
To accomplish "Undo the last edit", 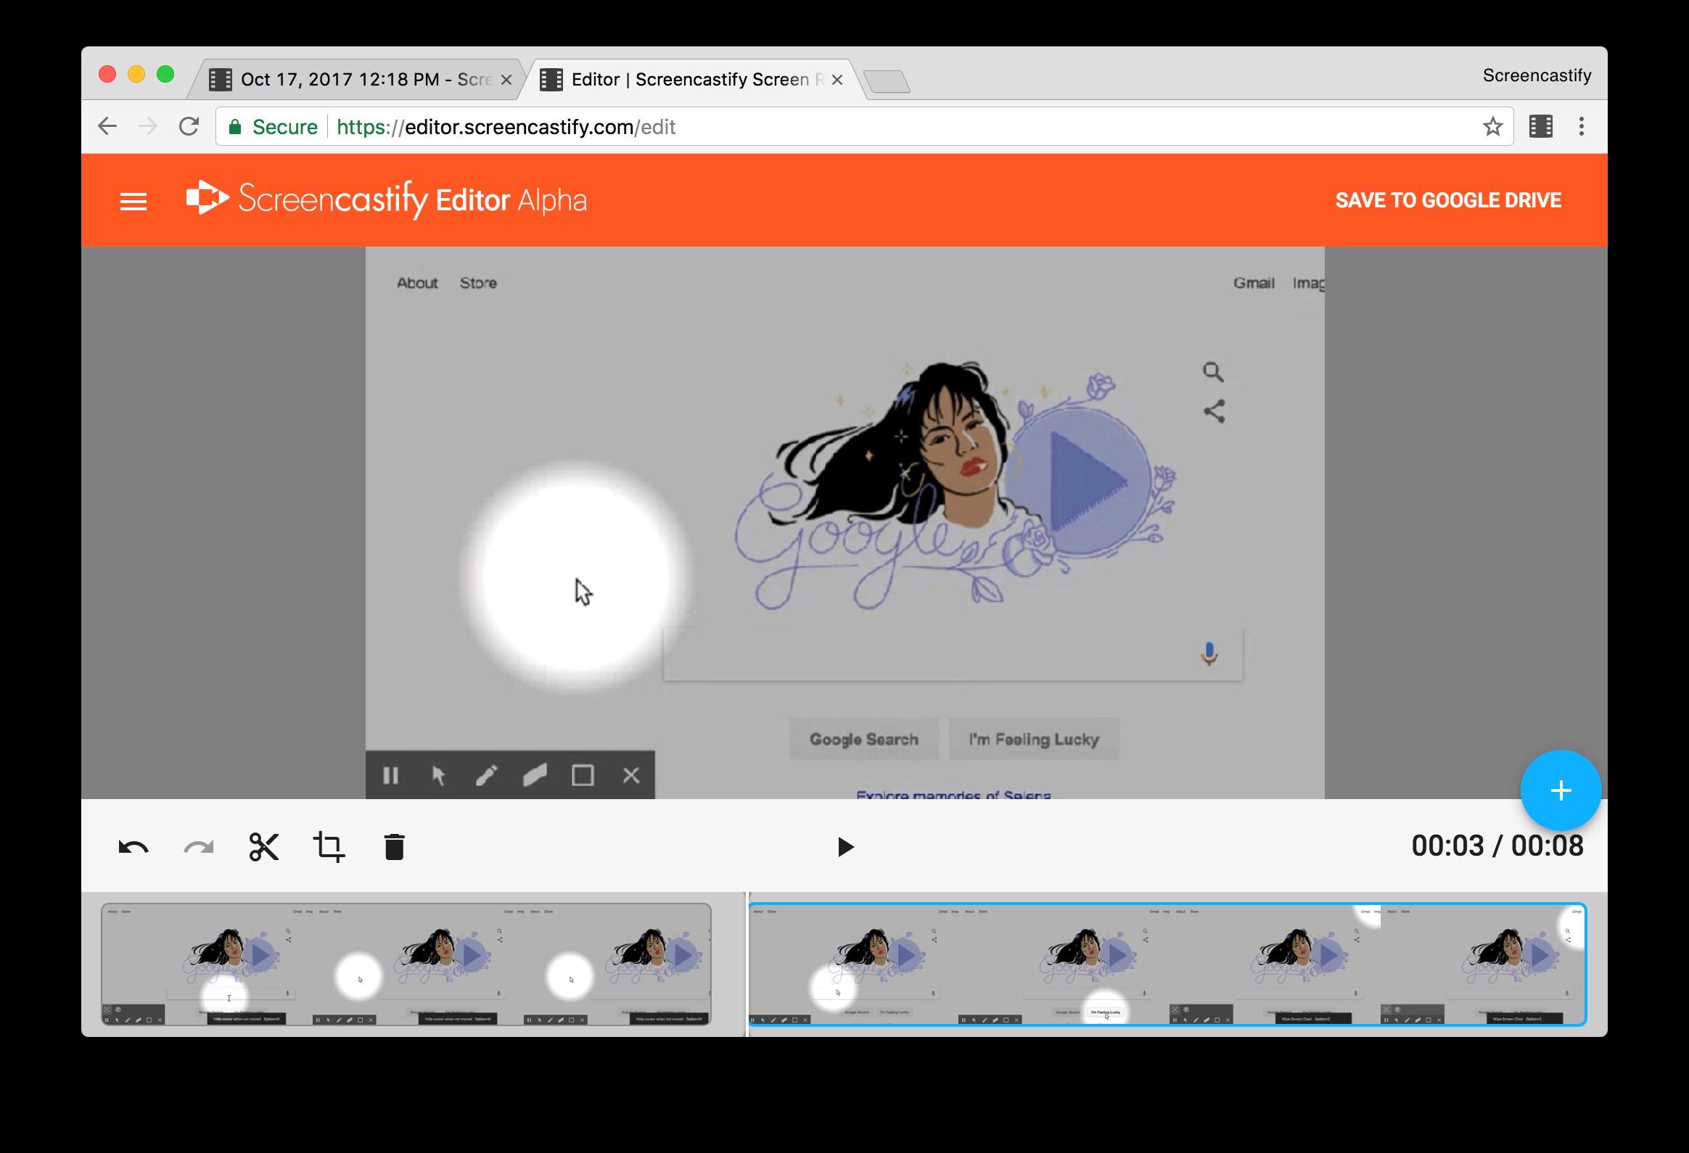I will 132,845.
